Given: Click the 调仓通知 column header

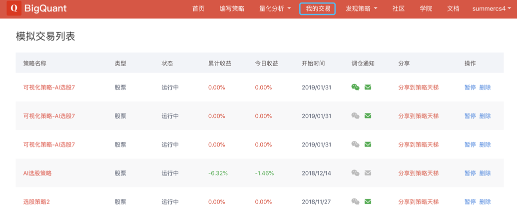Looking at the screenshot, I should tap(363, 63).
